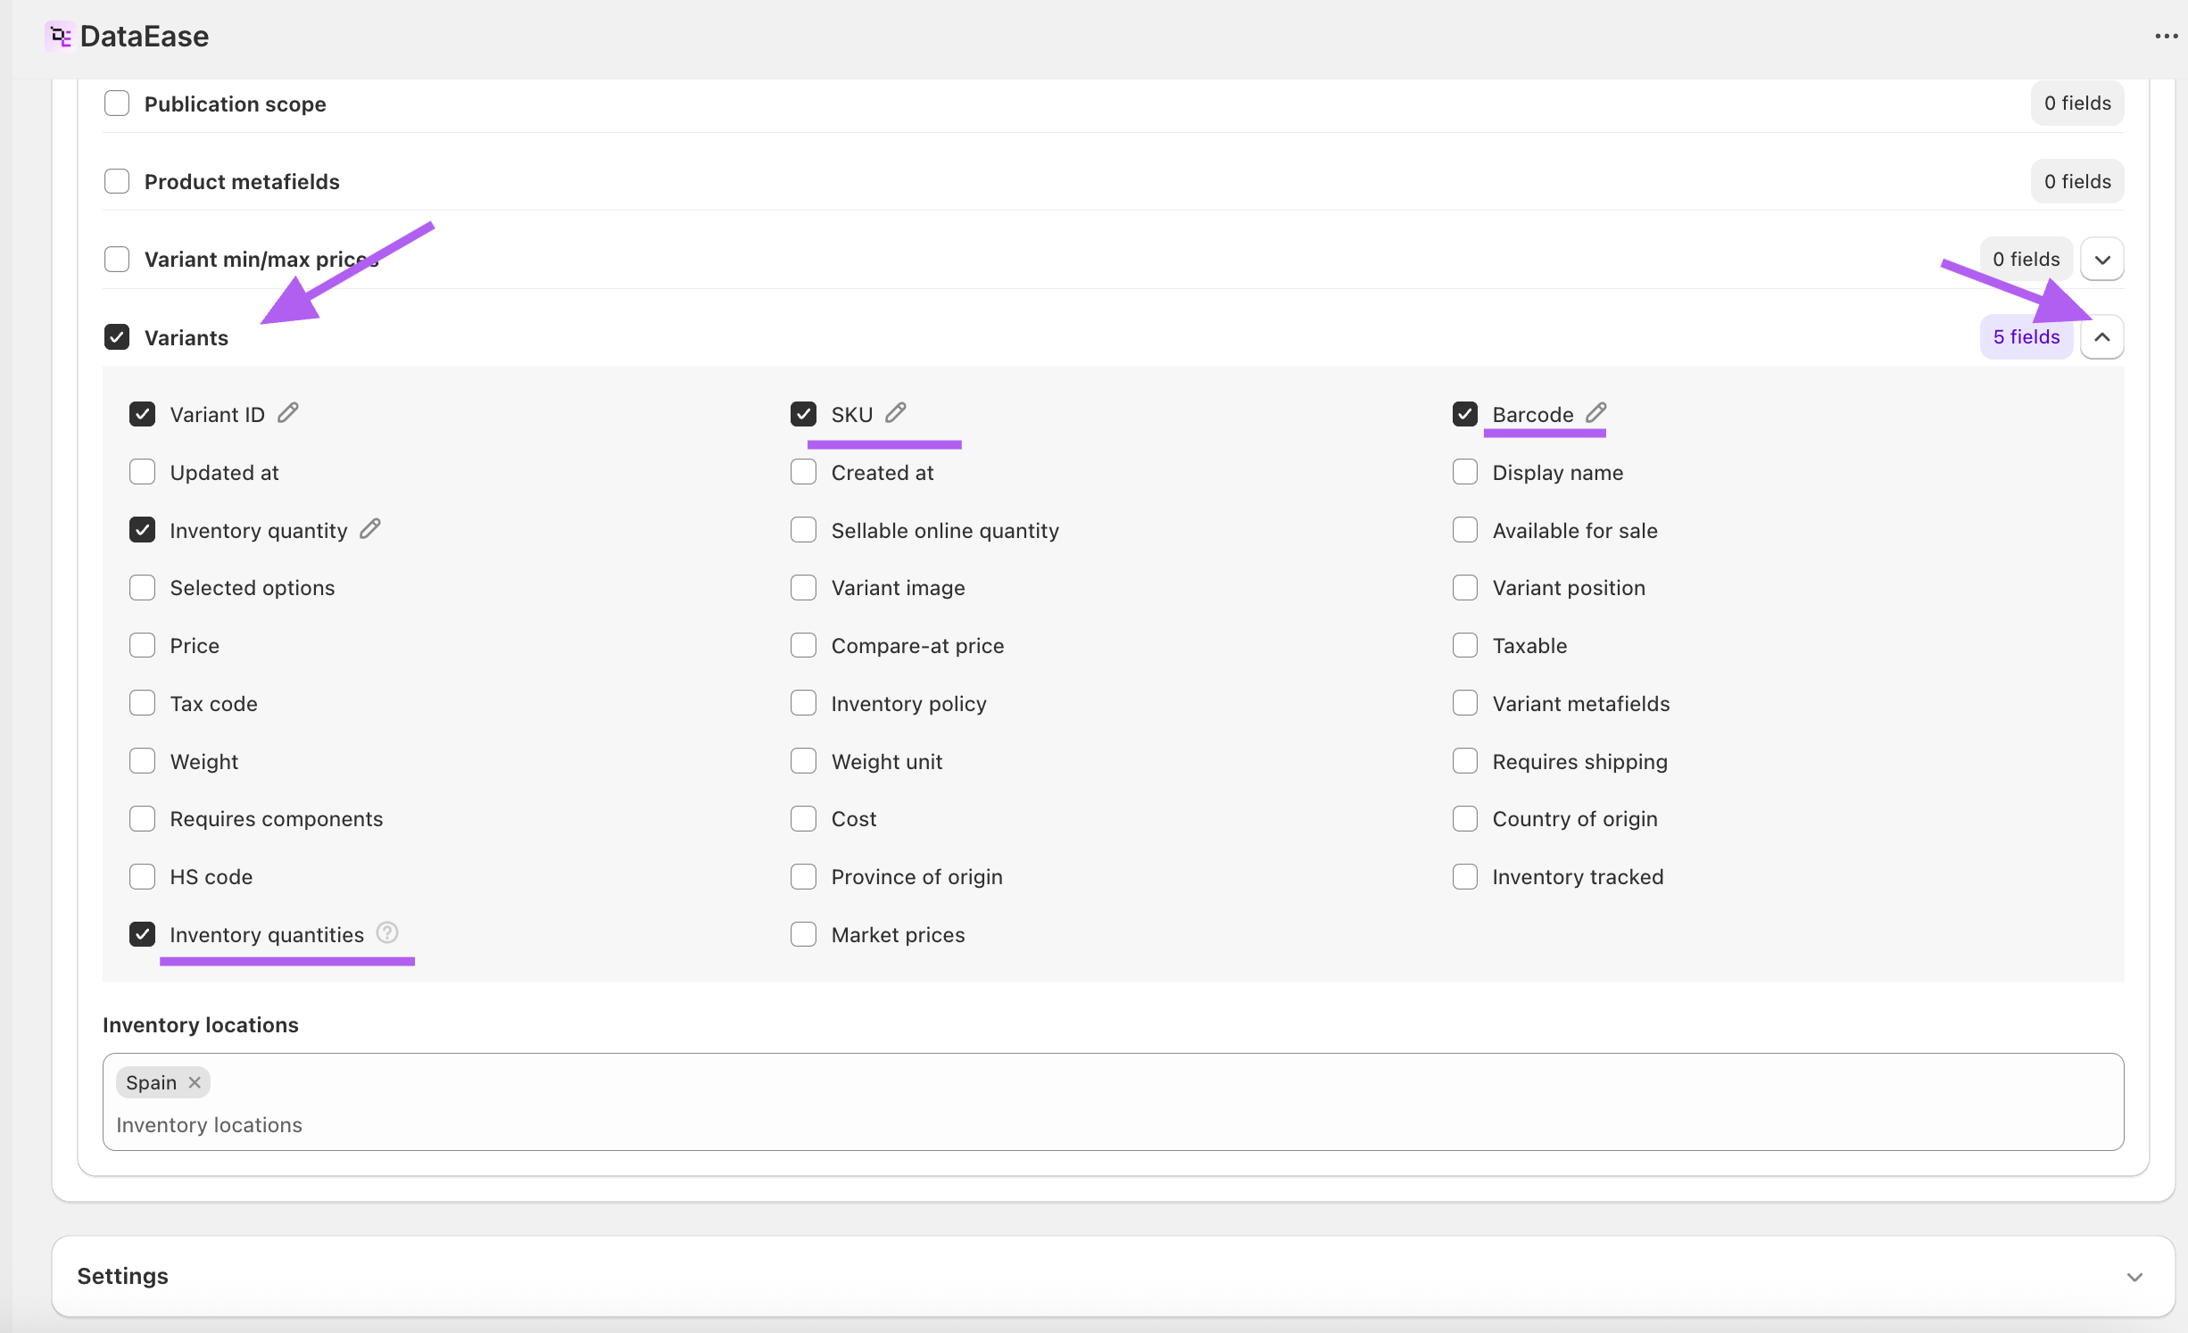
Task: Select the Display name checkbox
Action: [x=1464, y=472]
